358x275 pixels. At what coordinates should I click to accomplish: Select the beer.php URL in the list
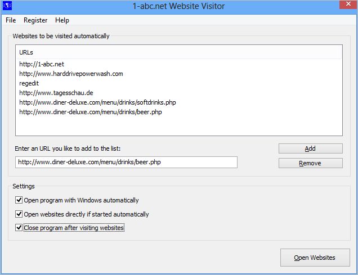coord(90,112)
